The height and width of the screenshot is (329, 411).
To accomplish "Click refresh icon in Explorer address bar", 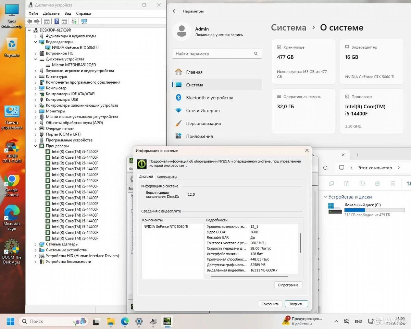I will (x=325, y=168).
